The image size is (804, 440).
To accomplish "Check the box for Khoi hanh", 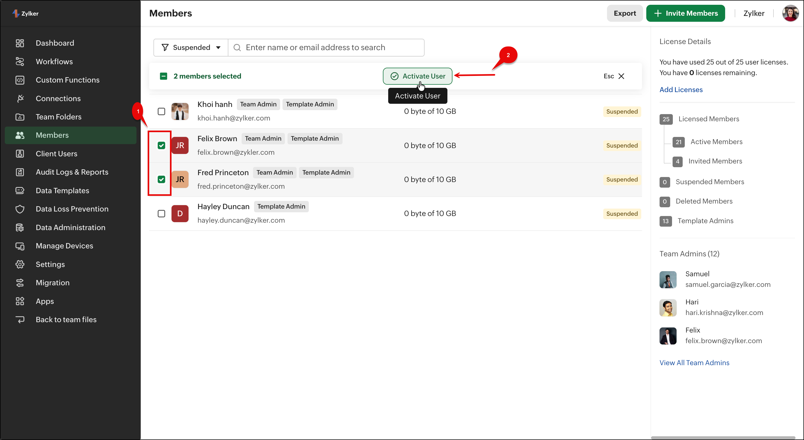I will point(161,111).
